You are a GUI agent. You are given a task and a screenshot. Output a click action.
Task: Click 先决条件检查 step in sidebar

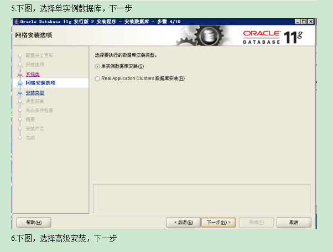click(39, 111)
